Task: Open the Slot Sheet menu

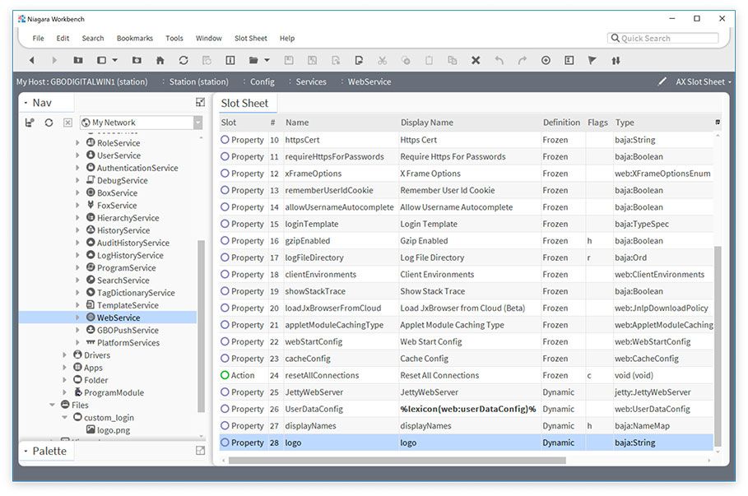Action: pyautogui.click(x=250, y=38)
